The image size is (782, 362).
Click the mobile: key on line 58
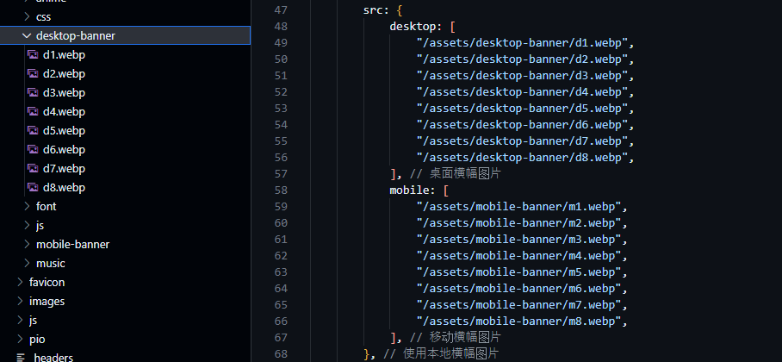point(413,190)
